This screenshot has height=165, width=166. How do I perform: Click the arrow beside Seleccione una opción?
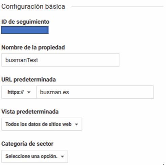(x=62, y=156)
